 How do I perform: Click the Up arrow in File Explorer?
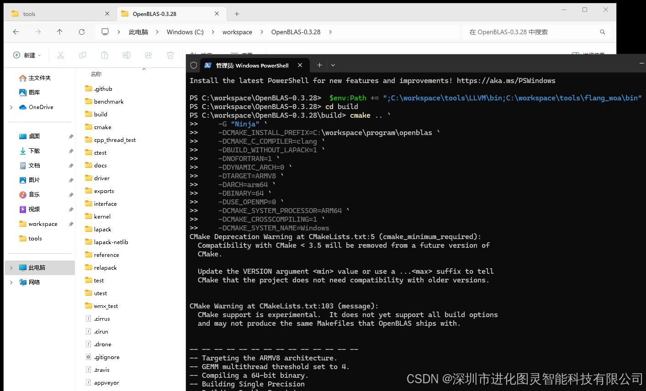[x=60, y=32]
